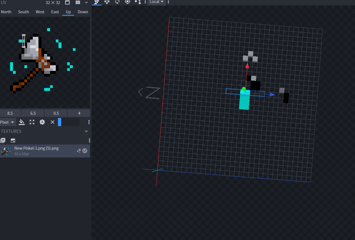Open the Create Texture icon under TEXTURES
355x240 pixels.
(3, 140)
